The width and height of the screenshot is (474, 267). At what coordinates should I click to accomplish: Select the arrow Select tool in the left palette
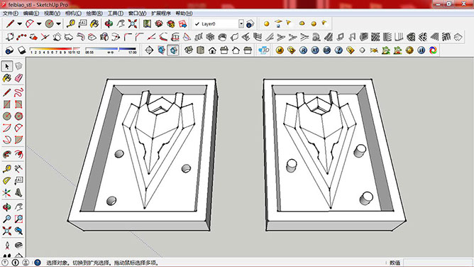coord(7,66)
